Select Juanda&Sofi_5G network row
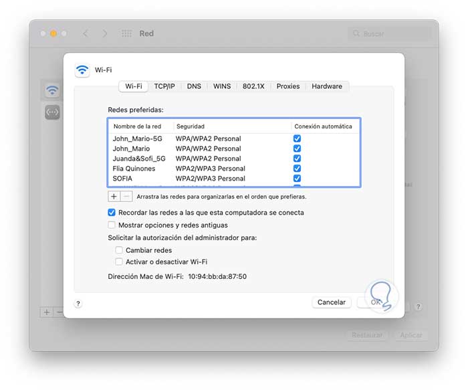This screenshot has width=468, height=390. 234,159
